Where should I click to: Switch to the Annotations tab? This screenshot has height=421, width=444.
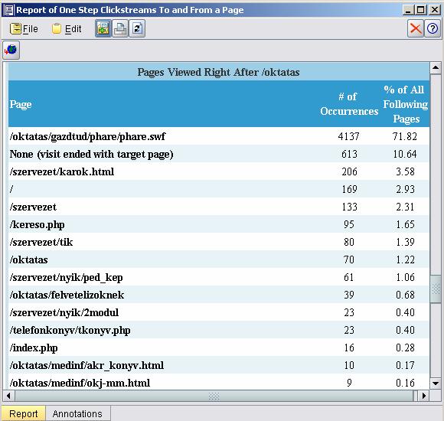point(77,413)
